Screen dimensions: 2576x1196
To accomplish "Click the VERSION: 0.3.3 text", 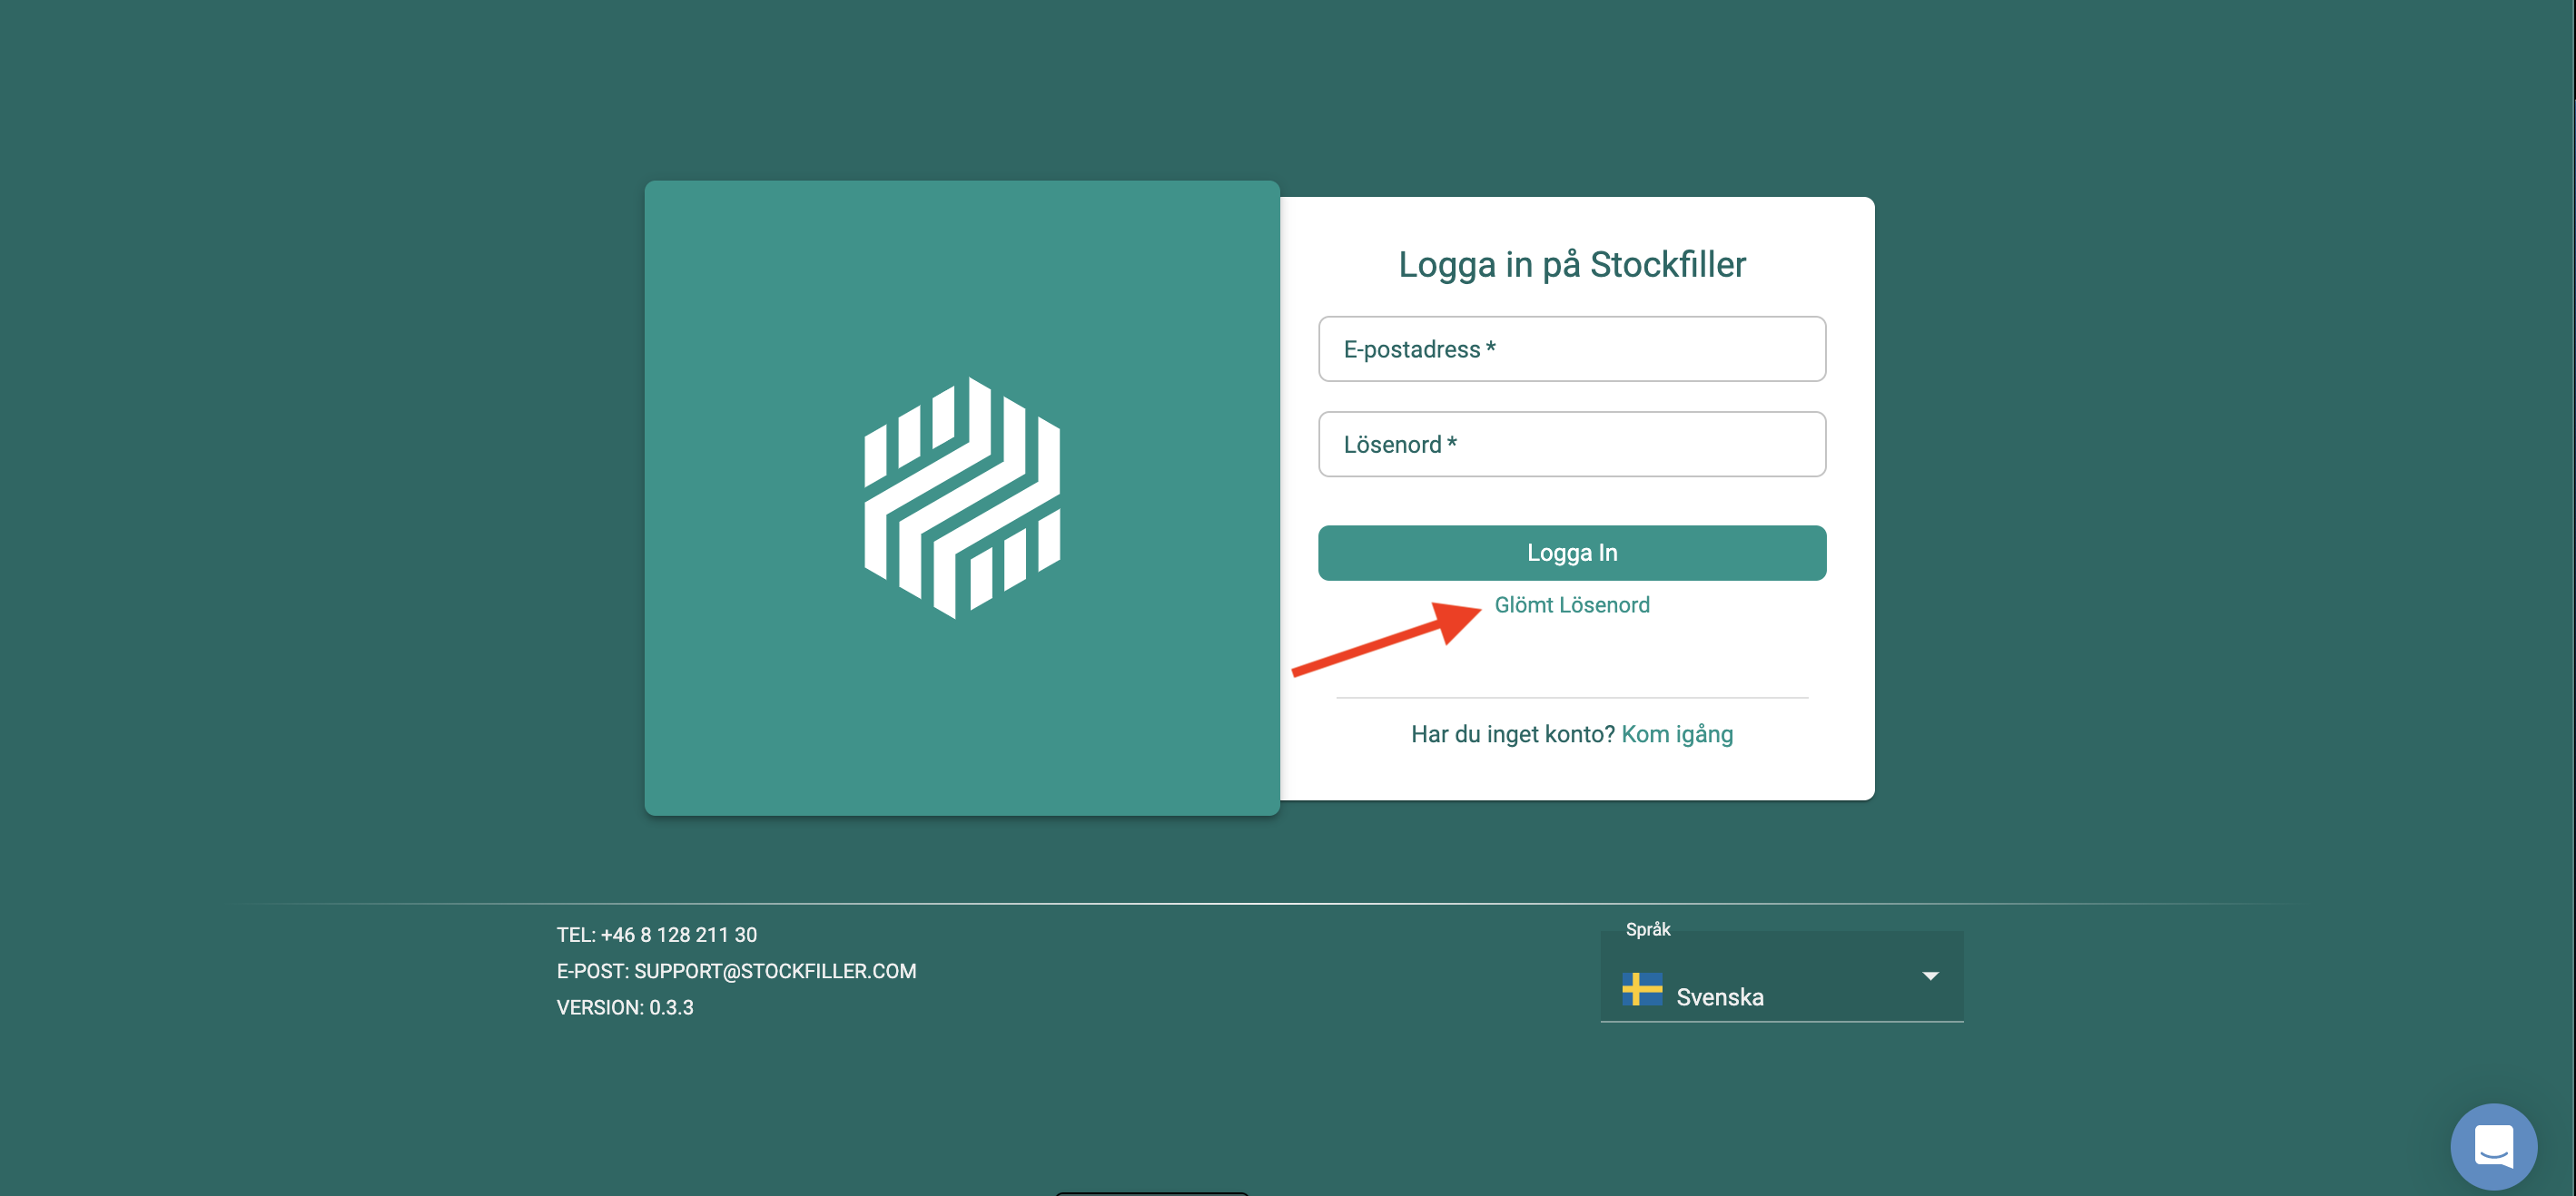I will (624, 1007).
